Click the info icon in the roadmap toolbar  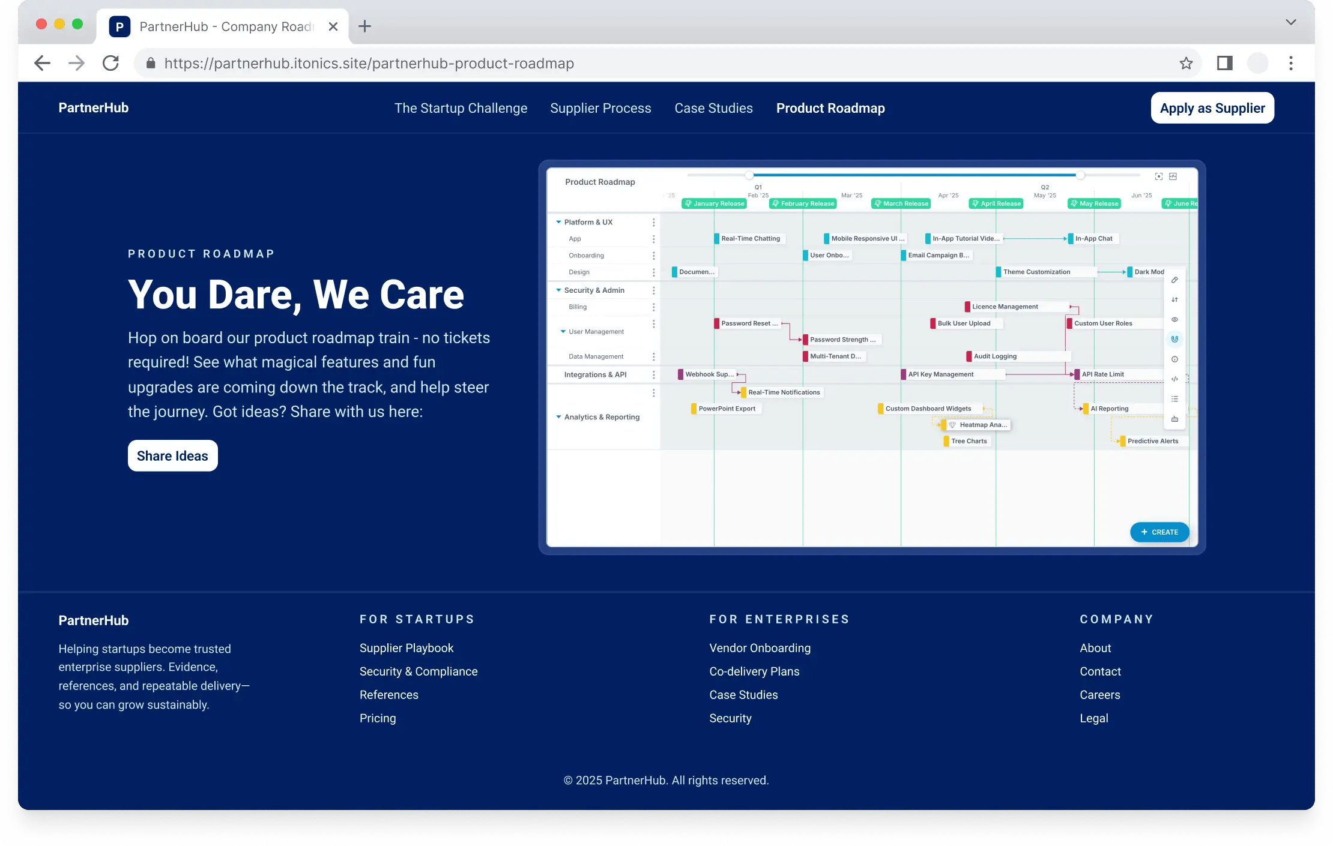tap(1175, 359)
